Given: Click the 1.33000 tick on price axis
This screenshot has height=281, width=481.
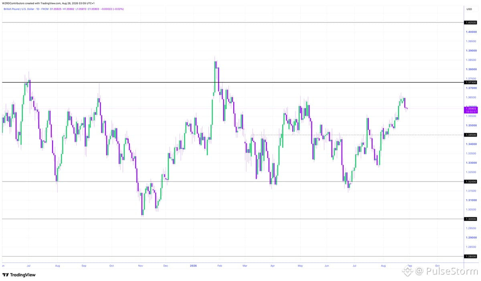Looking at the screenshot, I should coord(471,163).
